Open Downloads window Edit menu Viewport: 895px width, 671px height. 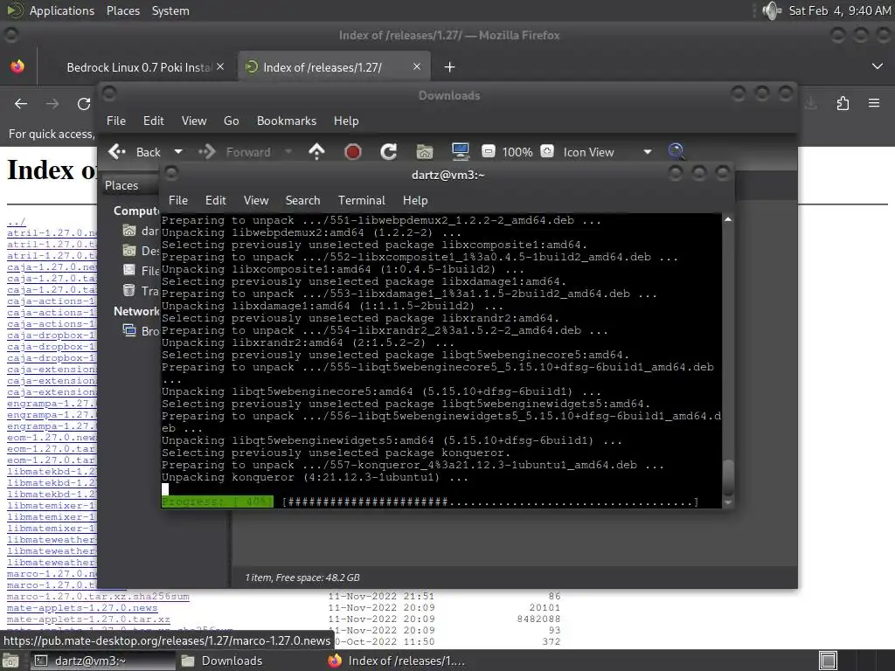tap(154, 121)
